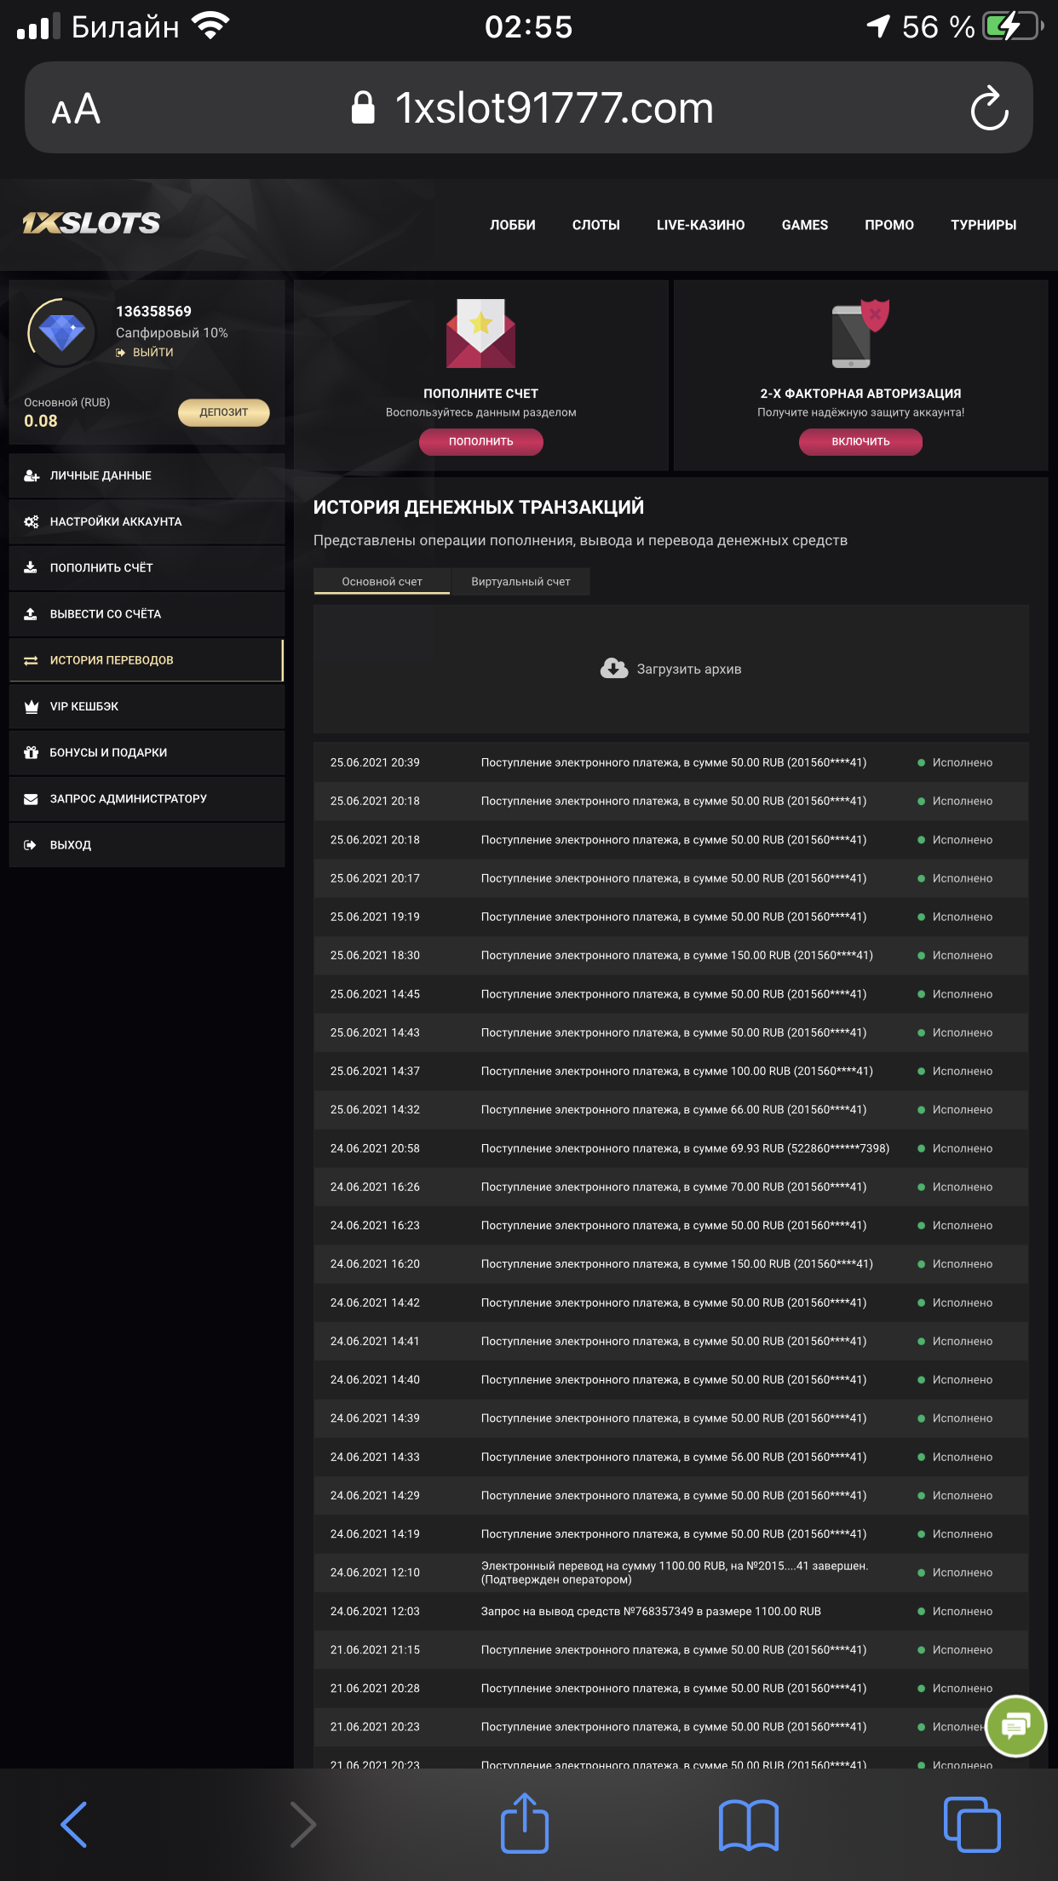1058x1881 pixels.
Task: Click the top-up account download icon
Action: tap(31, 567)
